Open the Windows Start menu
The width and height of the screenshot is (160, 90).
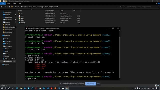tap(2, 88)
